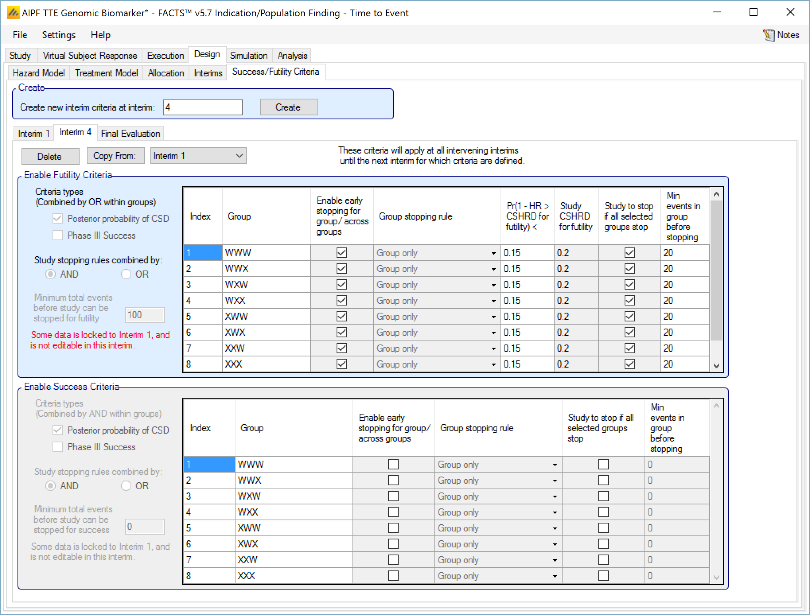
Task: Open the Settings menu
Action: point(58,35)
